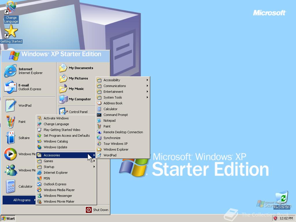The height and width of the screenshot is (222, 296).
Task: Select Calculator in Accessories submenu
Action: coord(123,109)
